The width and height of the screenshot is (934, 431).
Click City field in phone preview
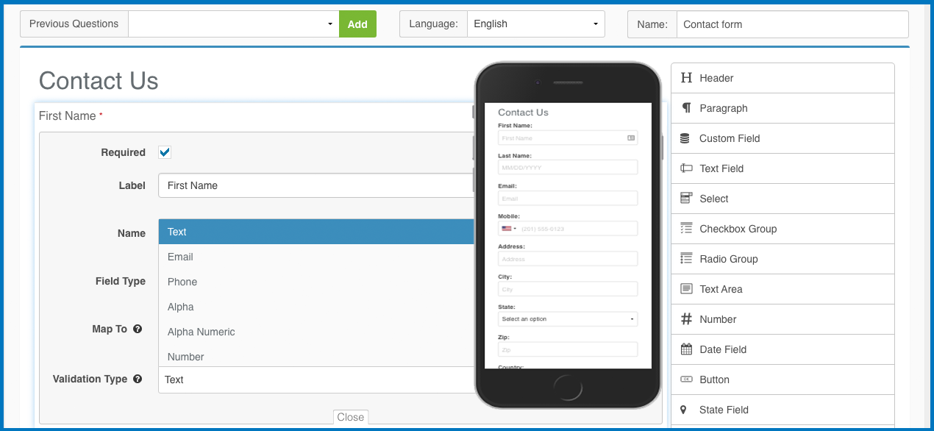[568, 289]
